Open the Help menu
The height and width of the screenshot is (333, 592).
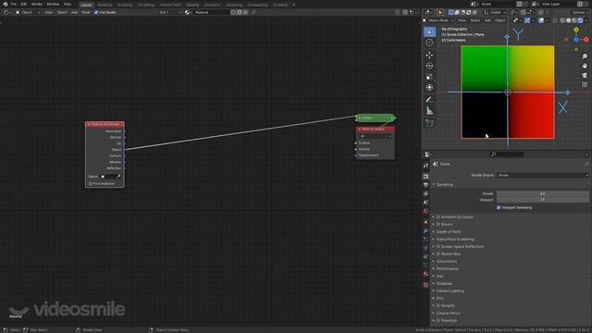point(68,4)
